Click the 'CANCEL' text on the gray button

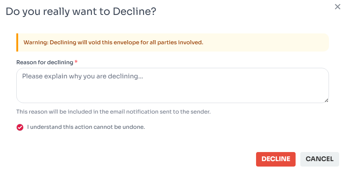coord(320,159)
